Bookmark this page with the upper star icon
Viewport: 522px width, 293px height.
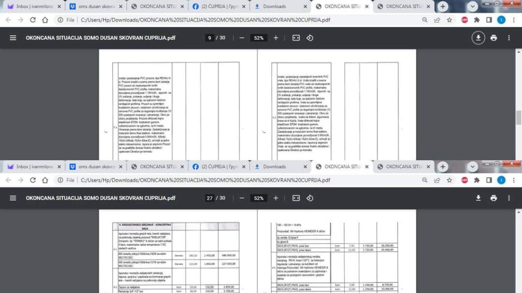(x=449, y=20)
